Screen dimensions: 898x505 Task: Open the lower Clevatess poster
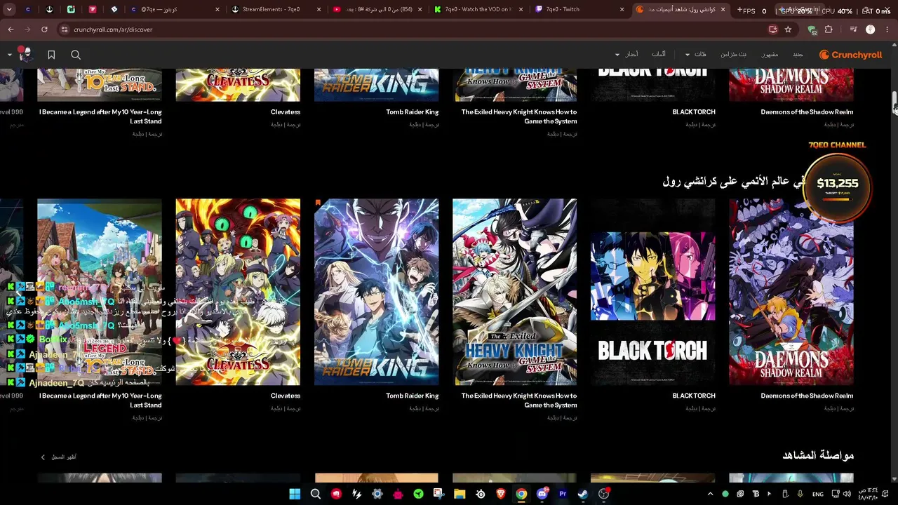pyautogui.click(x=238, y=292)
